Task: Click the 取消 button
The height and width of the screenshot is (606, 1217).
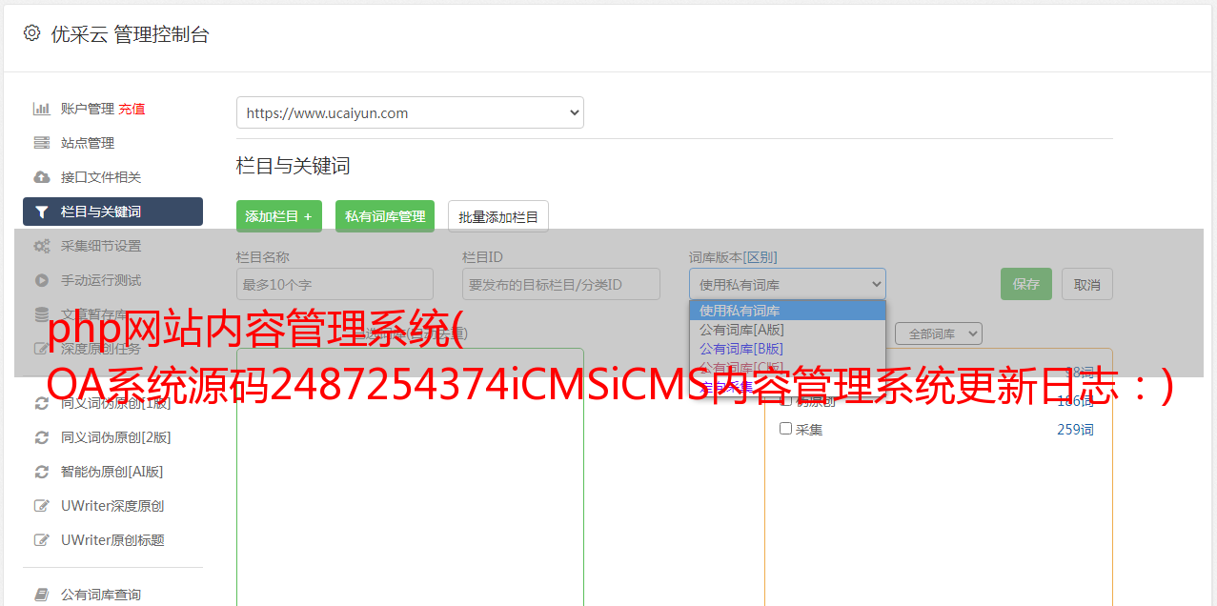Action: [x=1087, y=284]
